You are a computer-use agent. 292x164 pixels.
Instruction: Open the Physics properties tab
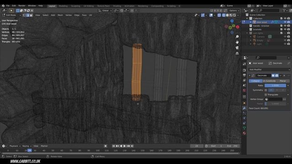coord(245,118)
